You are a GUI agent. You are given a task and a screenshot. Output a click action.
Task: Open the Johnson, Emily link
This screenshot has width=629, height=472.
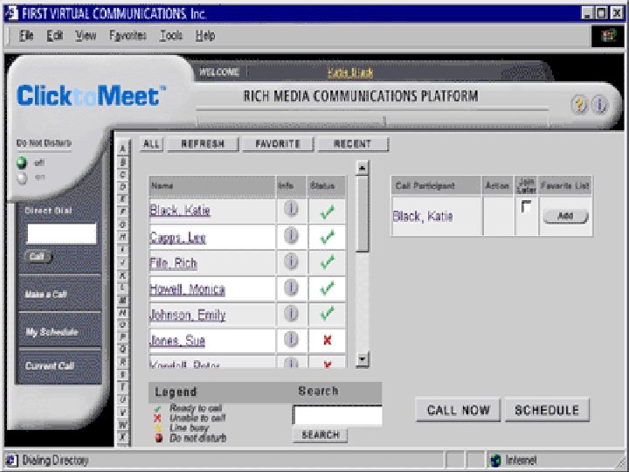(187, 315)
